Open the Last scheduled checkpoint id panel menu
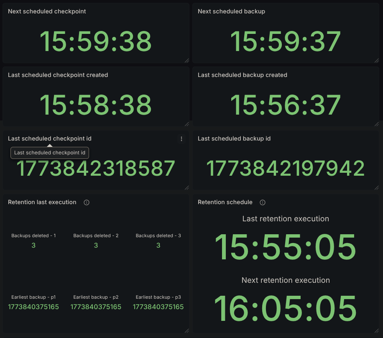The height and width of the screenshot is (338, 383). point(181,139)
